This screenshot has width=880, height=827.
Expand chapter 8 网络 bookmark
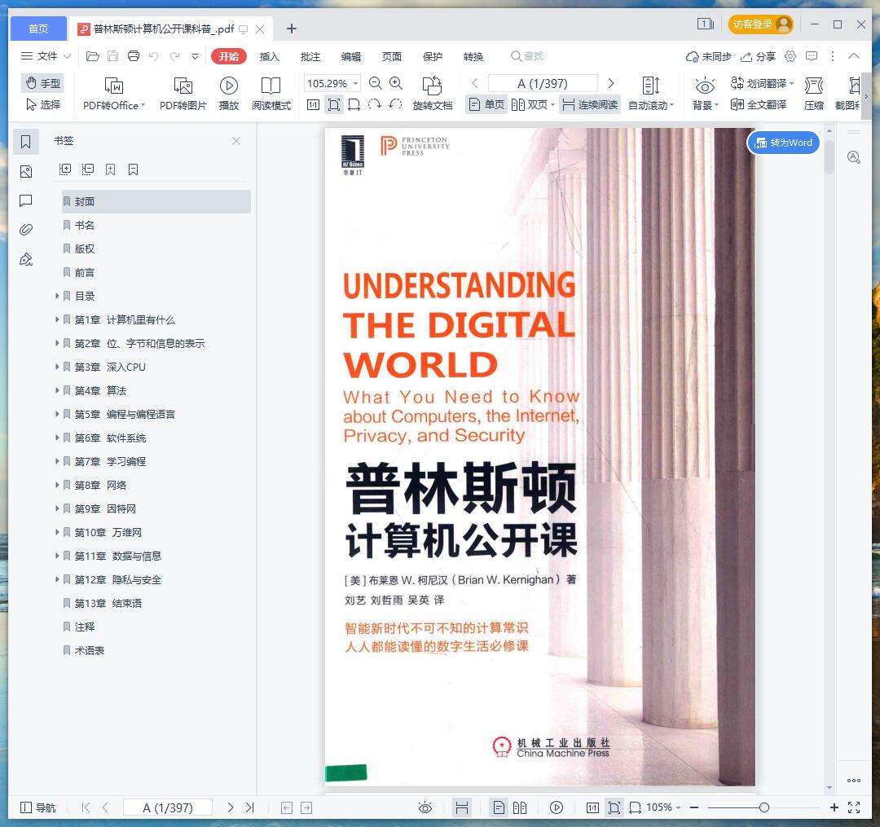(x=57, y=485)
